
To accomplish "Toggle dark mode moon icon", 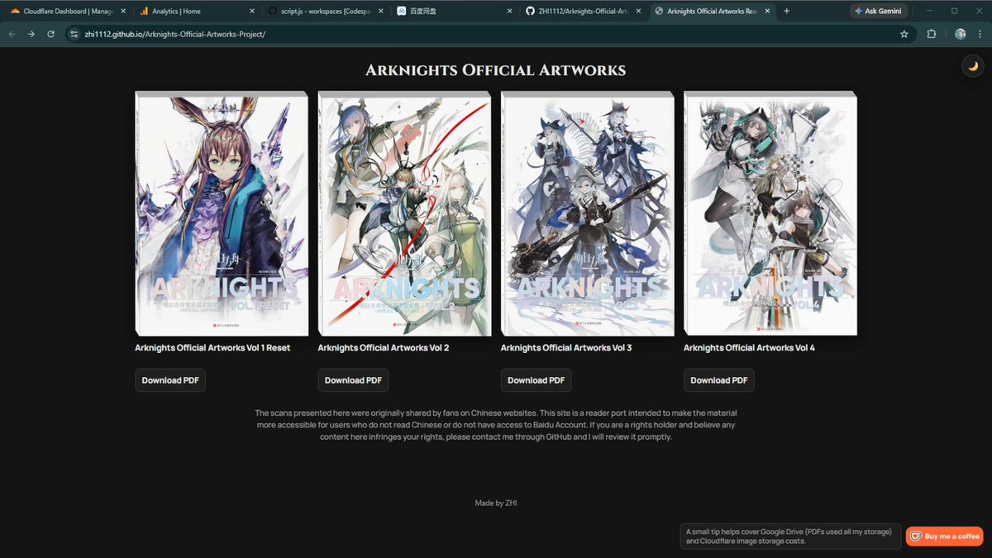I will (973, 66).
